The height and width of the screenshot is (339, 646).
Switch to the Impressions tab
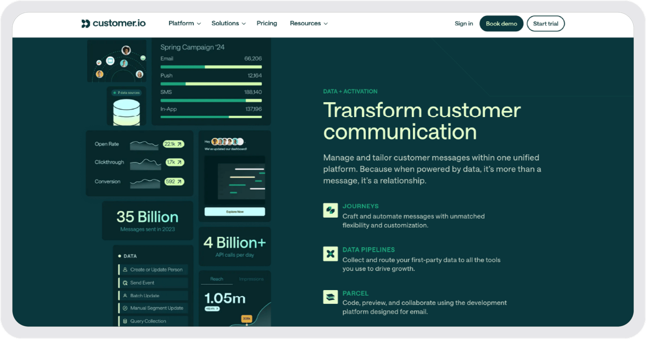251,279
